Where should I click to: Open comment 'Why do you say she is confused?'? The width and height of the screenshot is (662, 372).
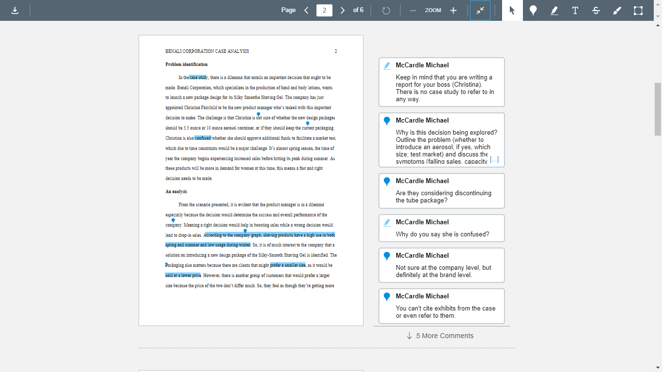click(441, 228)
